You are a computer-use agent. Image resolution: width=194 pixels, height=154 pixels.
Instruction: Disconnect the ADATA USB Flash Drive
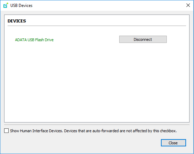(143, 39)
